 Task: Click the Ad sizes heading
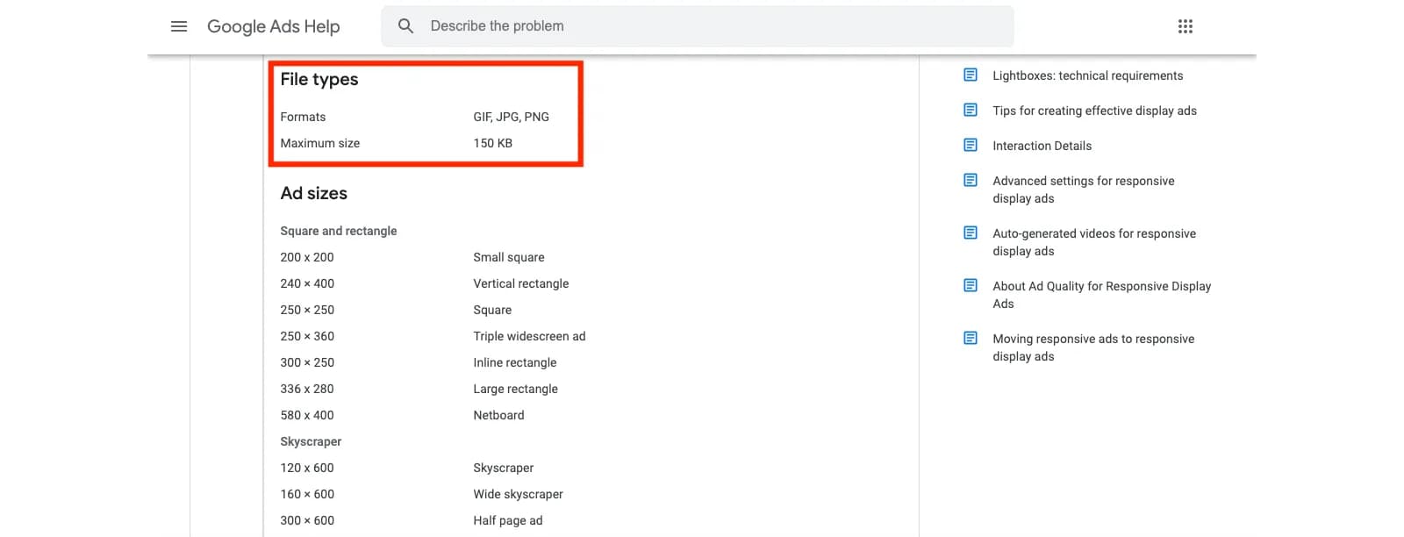[x=313, y=193]
